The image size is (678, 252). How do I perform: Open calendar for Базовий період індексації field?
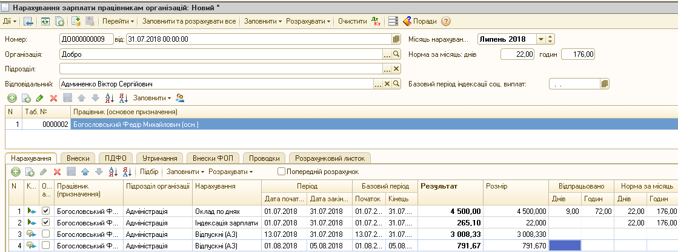point(605,84)
